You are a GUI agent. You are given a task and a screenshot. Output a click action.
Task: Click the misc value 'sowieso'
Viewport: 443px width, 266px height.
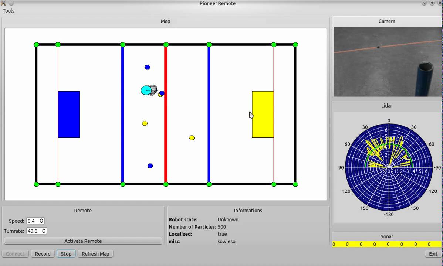coord(226,242)
